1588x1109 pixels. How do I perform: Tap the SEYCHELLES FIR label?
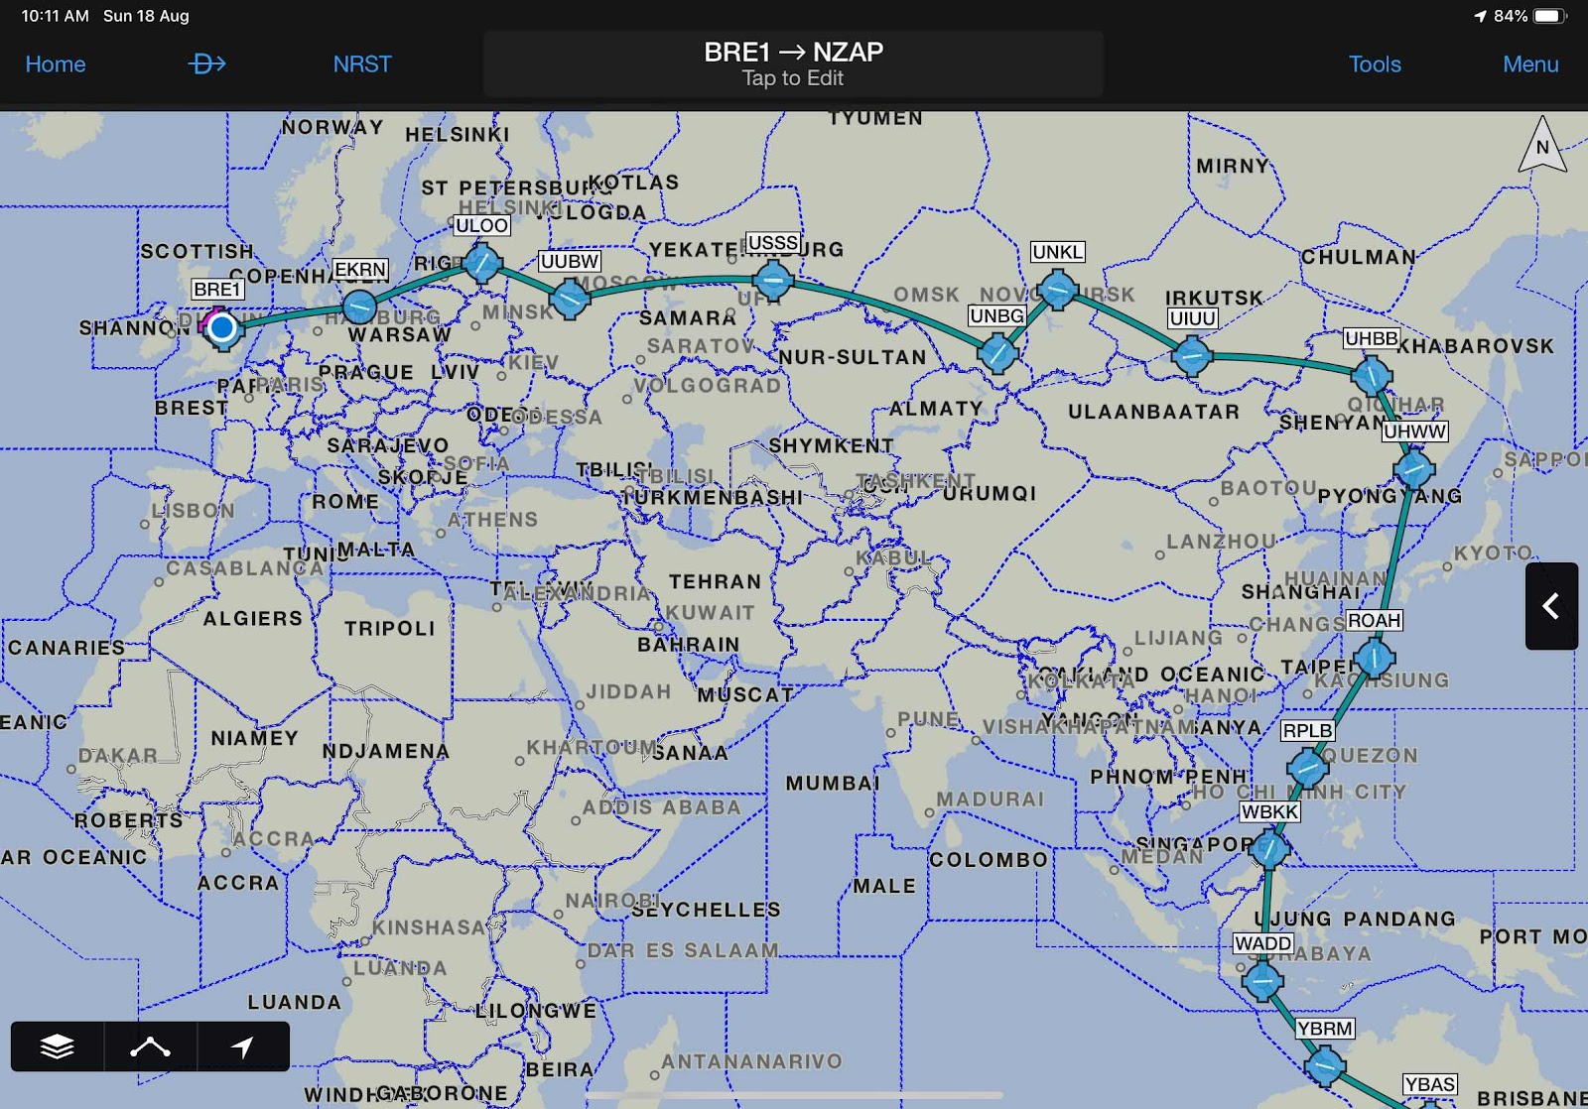click(x=707, y=910)
